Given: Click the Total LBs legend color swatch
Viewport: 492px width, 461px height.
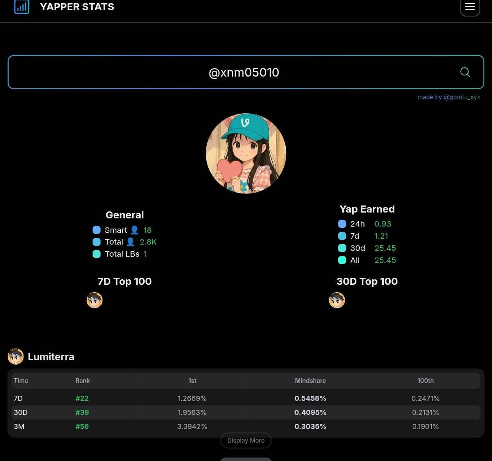Looking at the screenshot, I should (97, 254).
